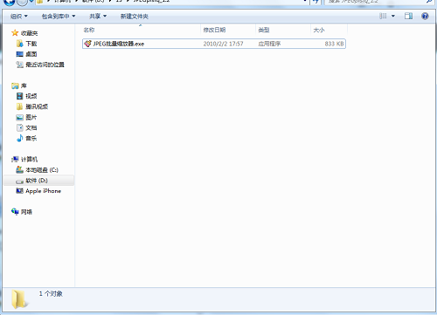Screen dimensions: 437x315
Task: Open the 音乐 library
Action: 27,138
